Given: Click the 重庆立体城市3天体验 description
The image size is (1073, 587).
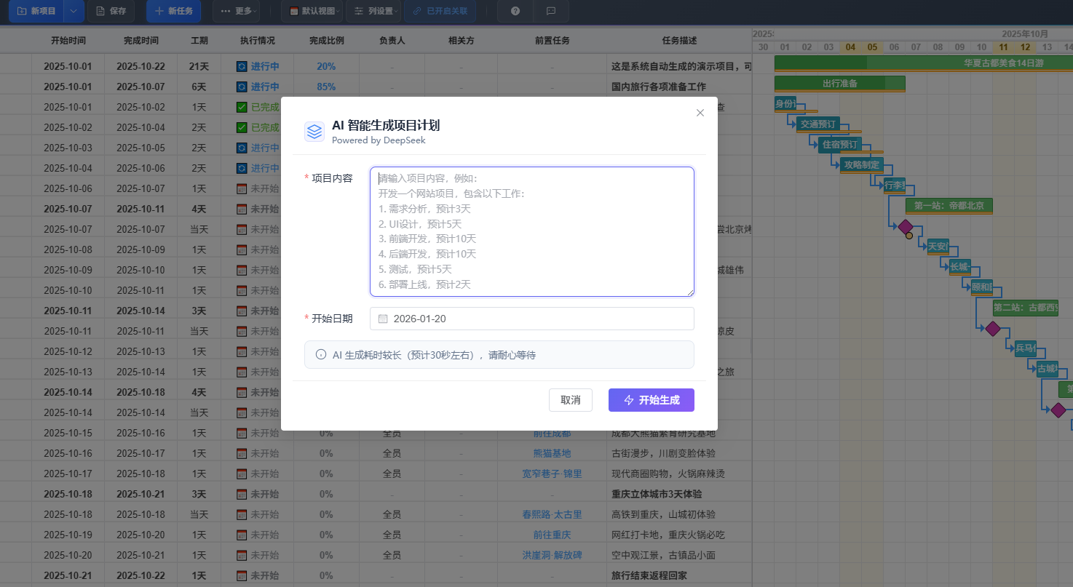Looking at the screenshot, I should 657,494.
